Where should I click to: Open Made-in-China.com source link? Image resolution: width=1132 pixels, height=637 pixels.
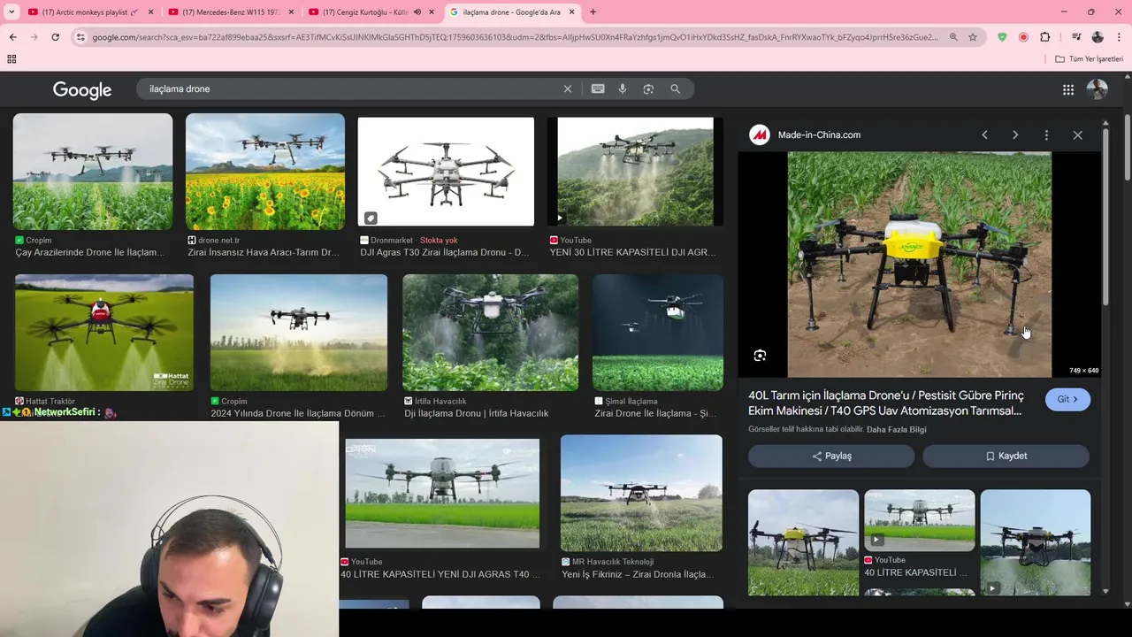[x=819, y=134]
